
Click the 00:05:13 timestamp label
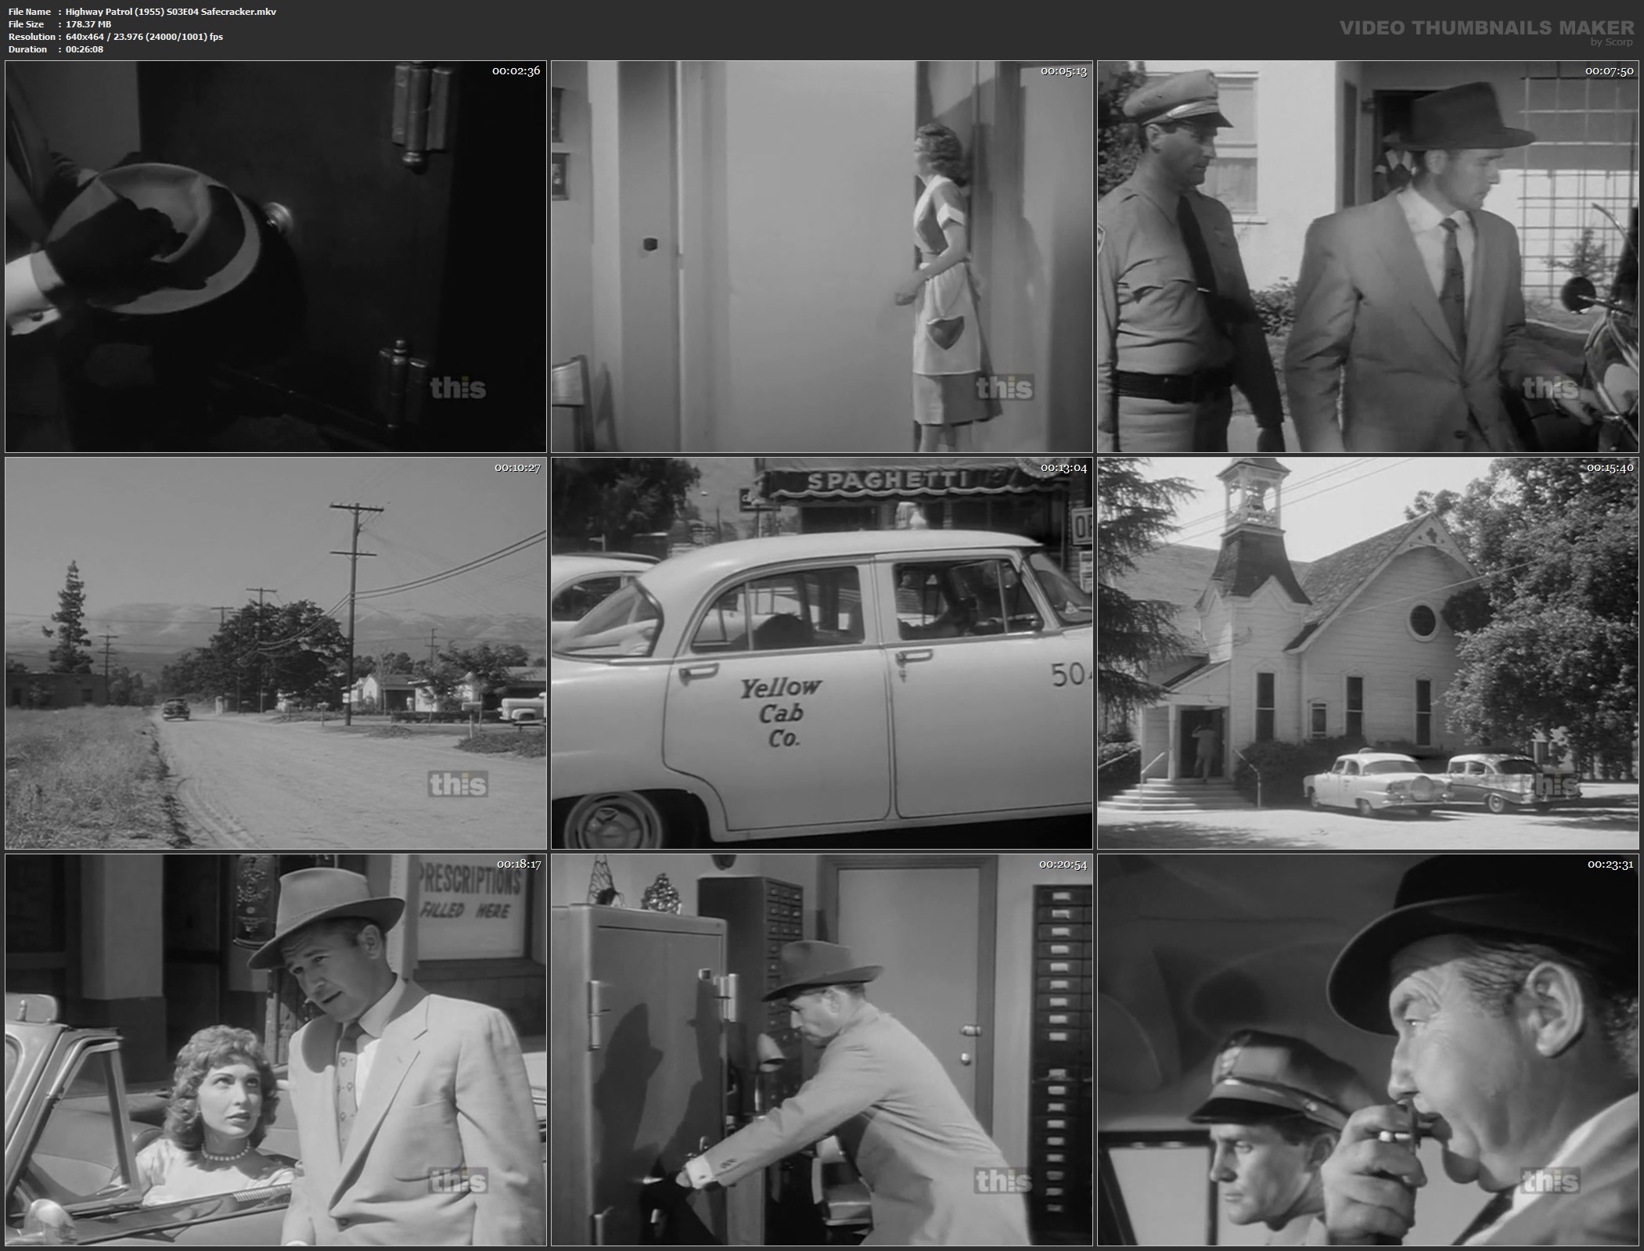1063,71
